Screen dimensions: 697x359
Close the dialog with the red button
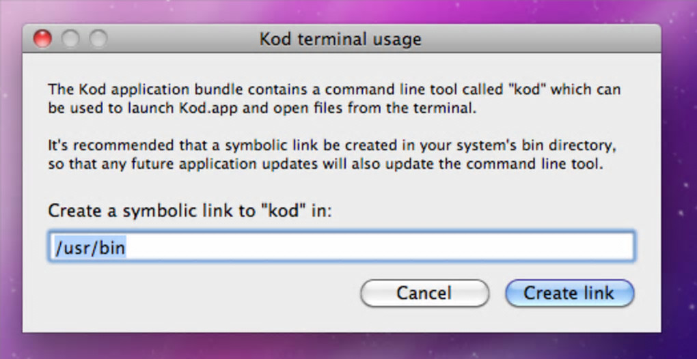click(x=43, y=39)
